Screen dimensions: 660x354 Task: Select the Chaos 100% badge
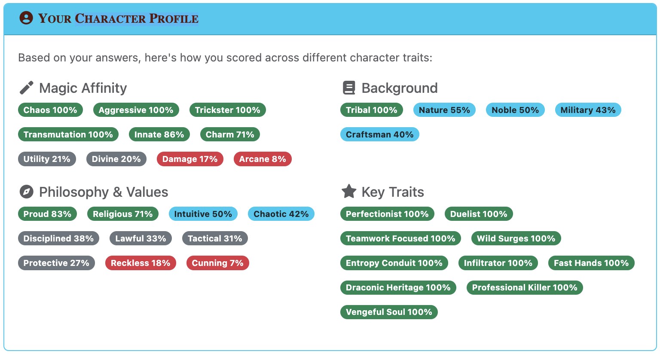pos(50,110)
